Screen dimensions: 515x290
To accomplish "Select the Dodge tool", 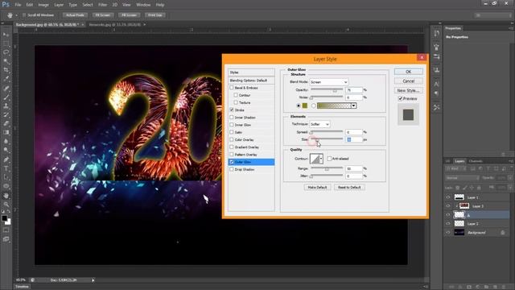I will pos(6,151).
